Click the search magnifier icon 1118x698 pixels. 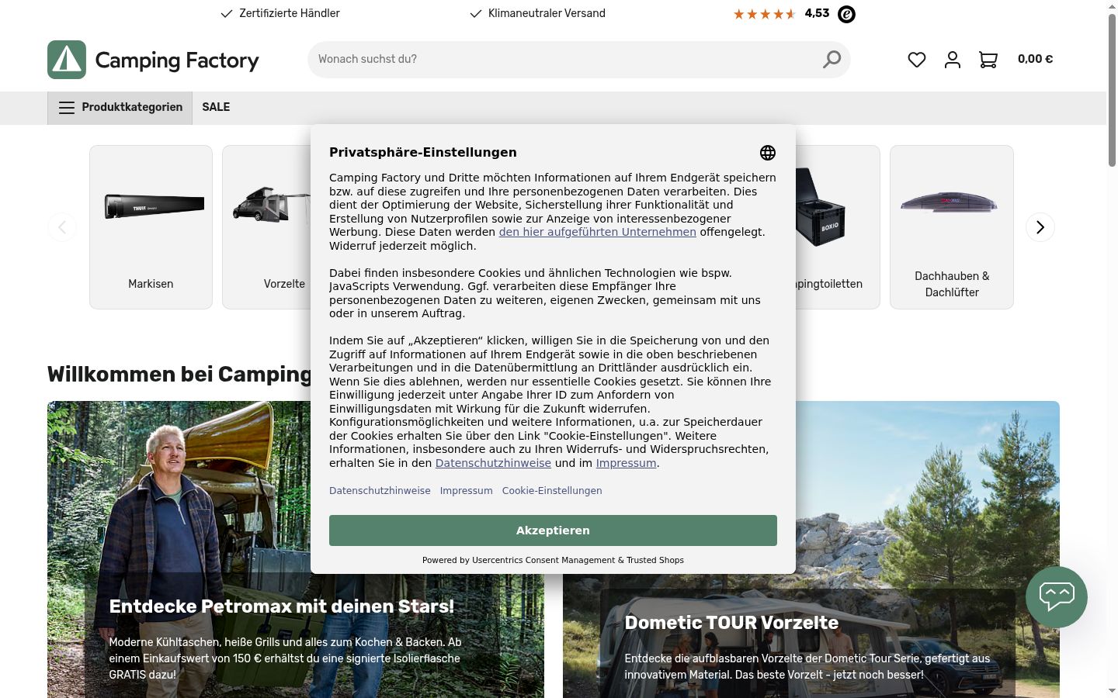pos(832,59)
